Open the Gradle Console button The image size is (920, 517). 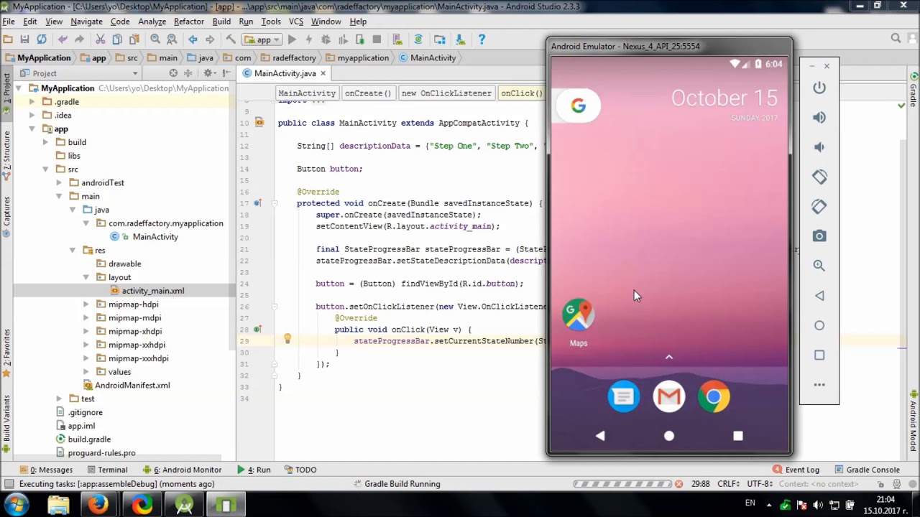coord(868,470)
